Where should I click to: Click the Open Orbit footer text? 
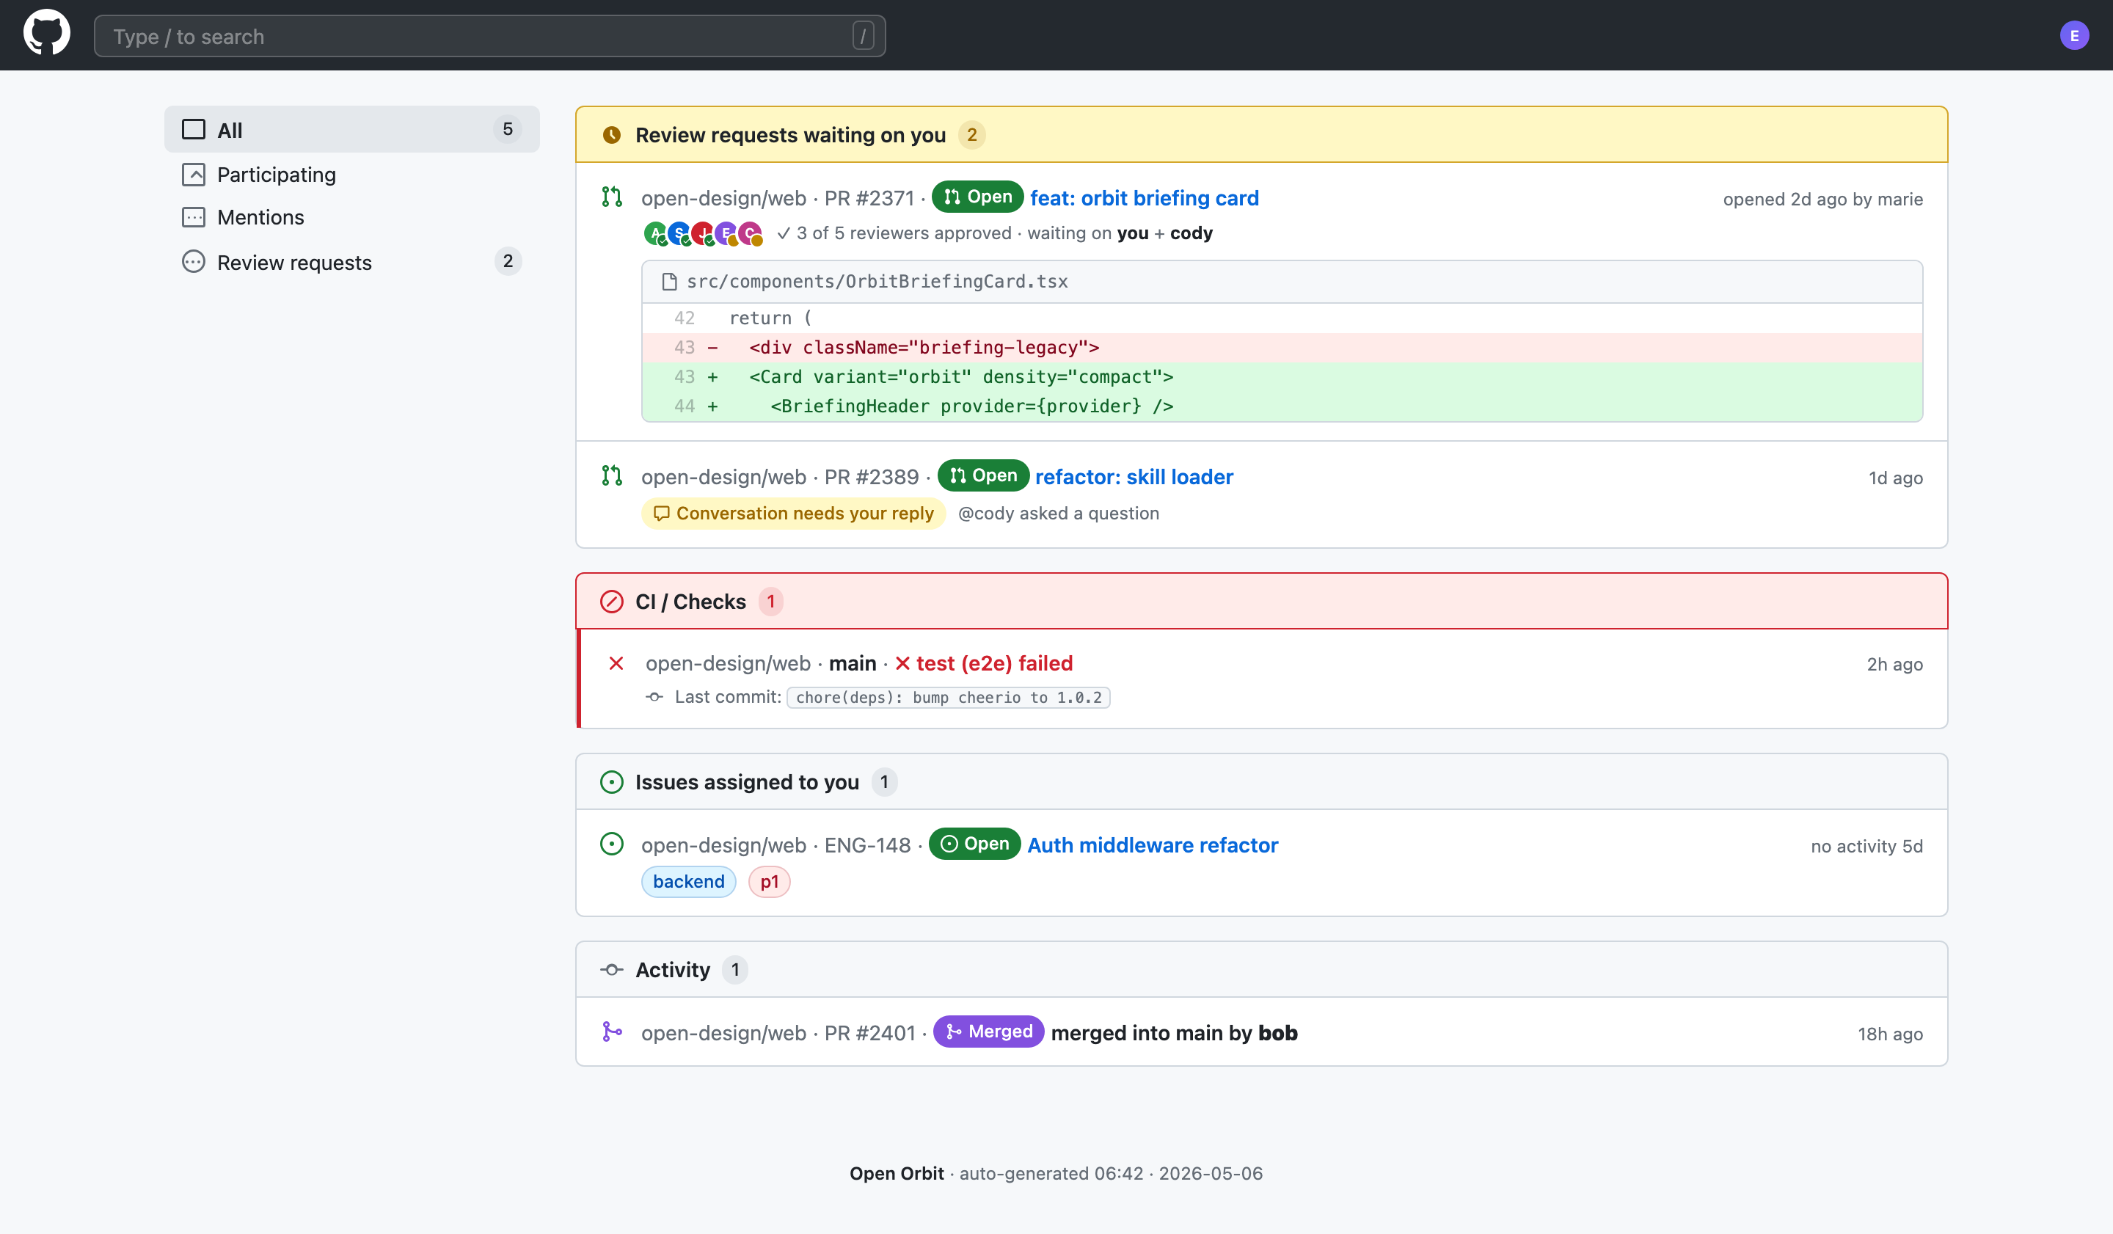tap(897, 1174)
